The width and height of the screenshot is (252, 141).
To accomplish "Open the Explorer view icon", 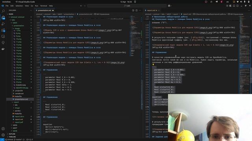I will coord(3,17).
